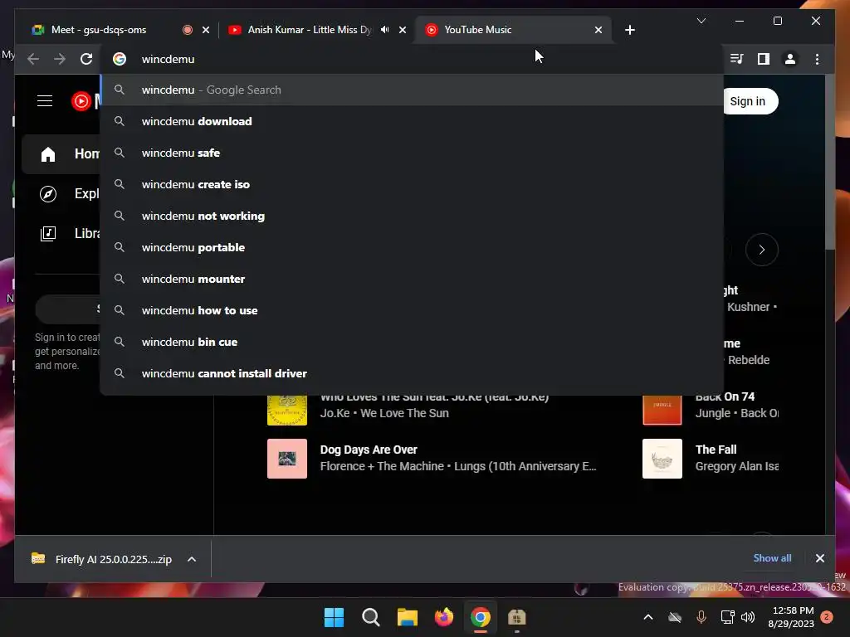Show hidden system tray icons chevron

647,617
